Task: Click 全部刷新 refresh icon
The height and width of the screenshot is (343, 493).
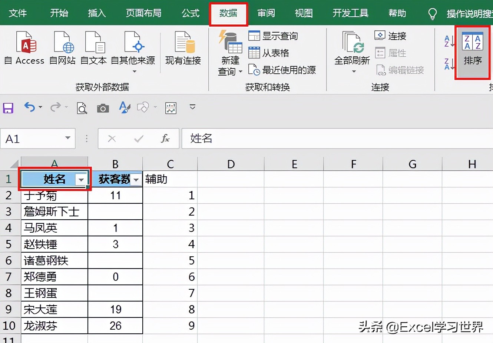Action: pyautogui.click(x=350, y=48)
